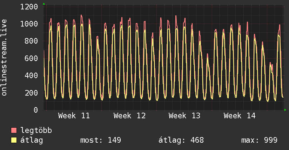The width and height of the screenshot is (289, 150).
Task: Click the 0 y-axis label
Action: pyautogui.click(x=35, y=110)
